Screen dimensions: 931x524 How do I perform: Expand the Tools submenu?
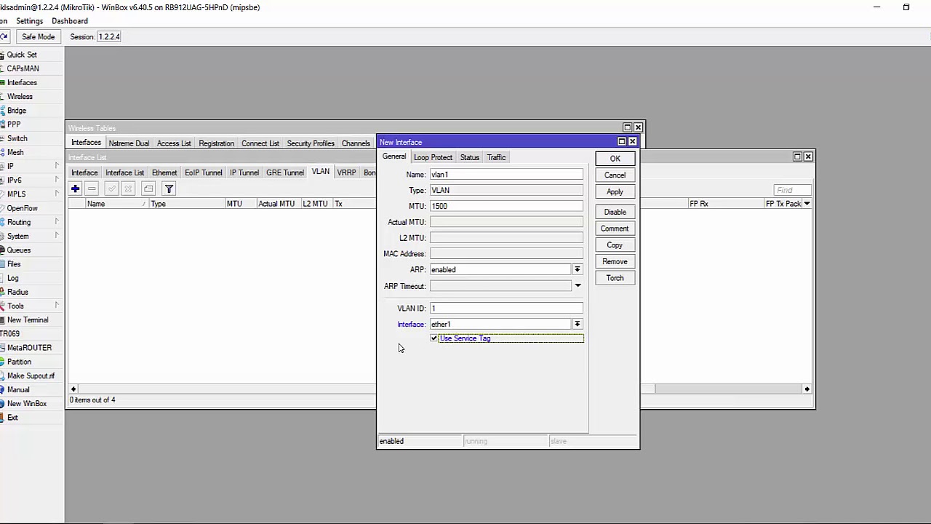tap(57, 306)
